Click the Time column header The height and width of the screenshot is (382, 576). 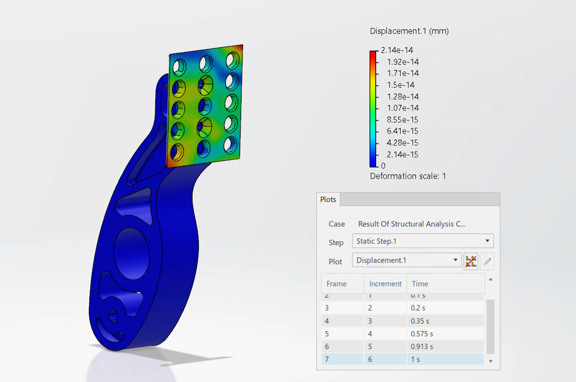tap(446, 284)
